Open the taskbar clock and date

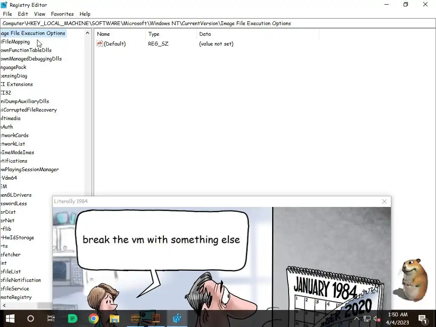coord(398,318)
